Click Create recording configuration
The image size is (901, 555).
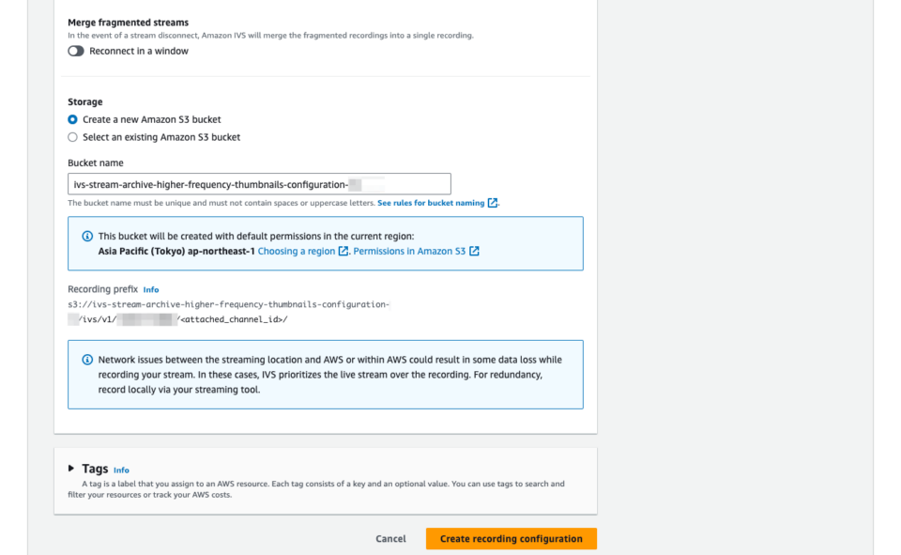click(x=511, y=538)
